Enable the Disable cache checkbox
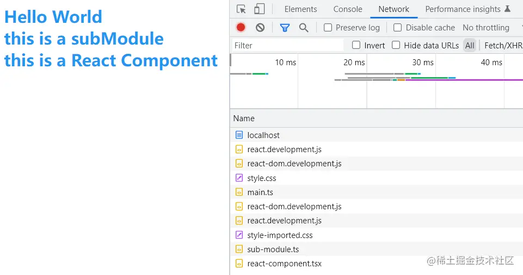 pos(398,27)
